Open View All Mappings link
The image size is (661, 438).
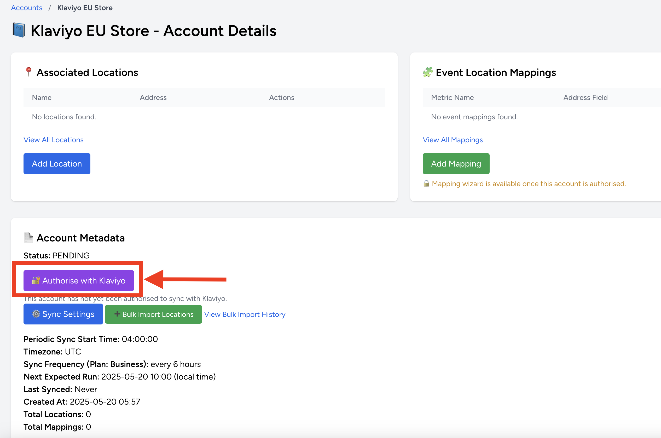(453, 140)
